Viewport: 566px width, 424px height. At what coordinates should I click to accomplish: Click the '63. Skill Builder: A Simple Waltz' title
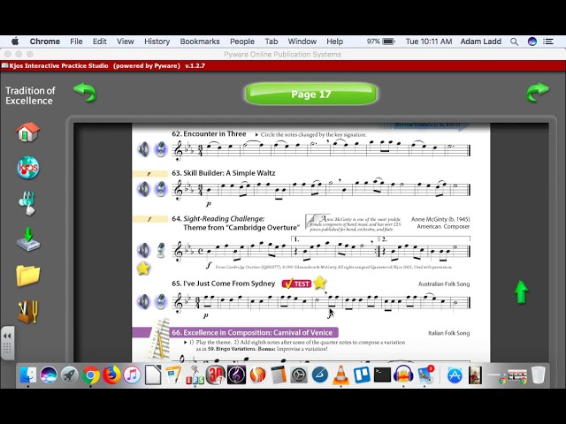224,173
